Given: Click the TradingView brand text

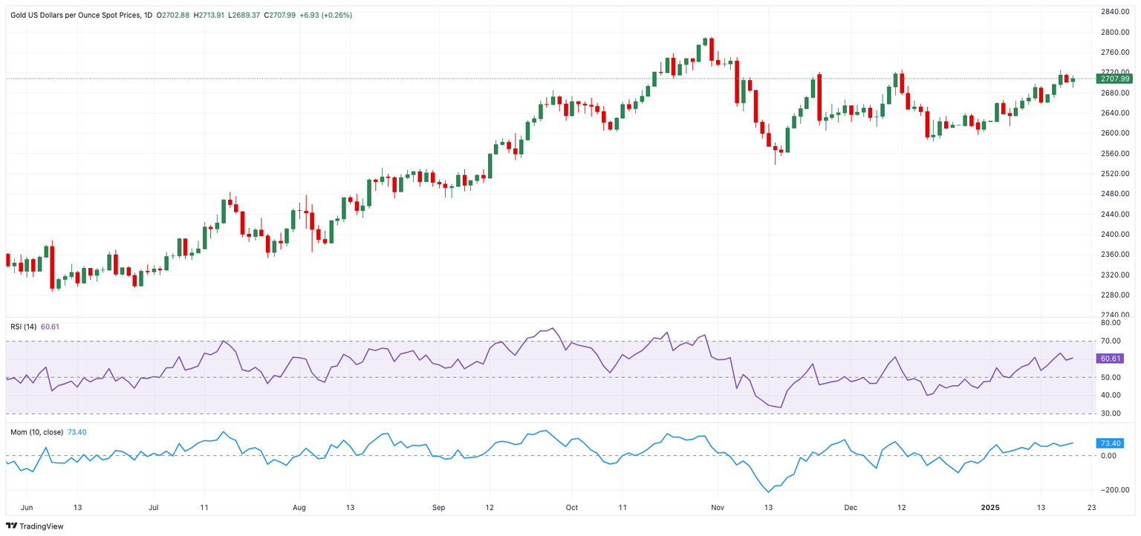Looking at the screenshot, I should click(x=42, y=526).
